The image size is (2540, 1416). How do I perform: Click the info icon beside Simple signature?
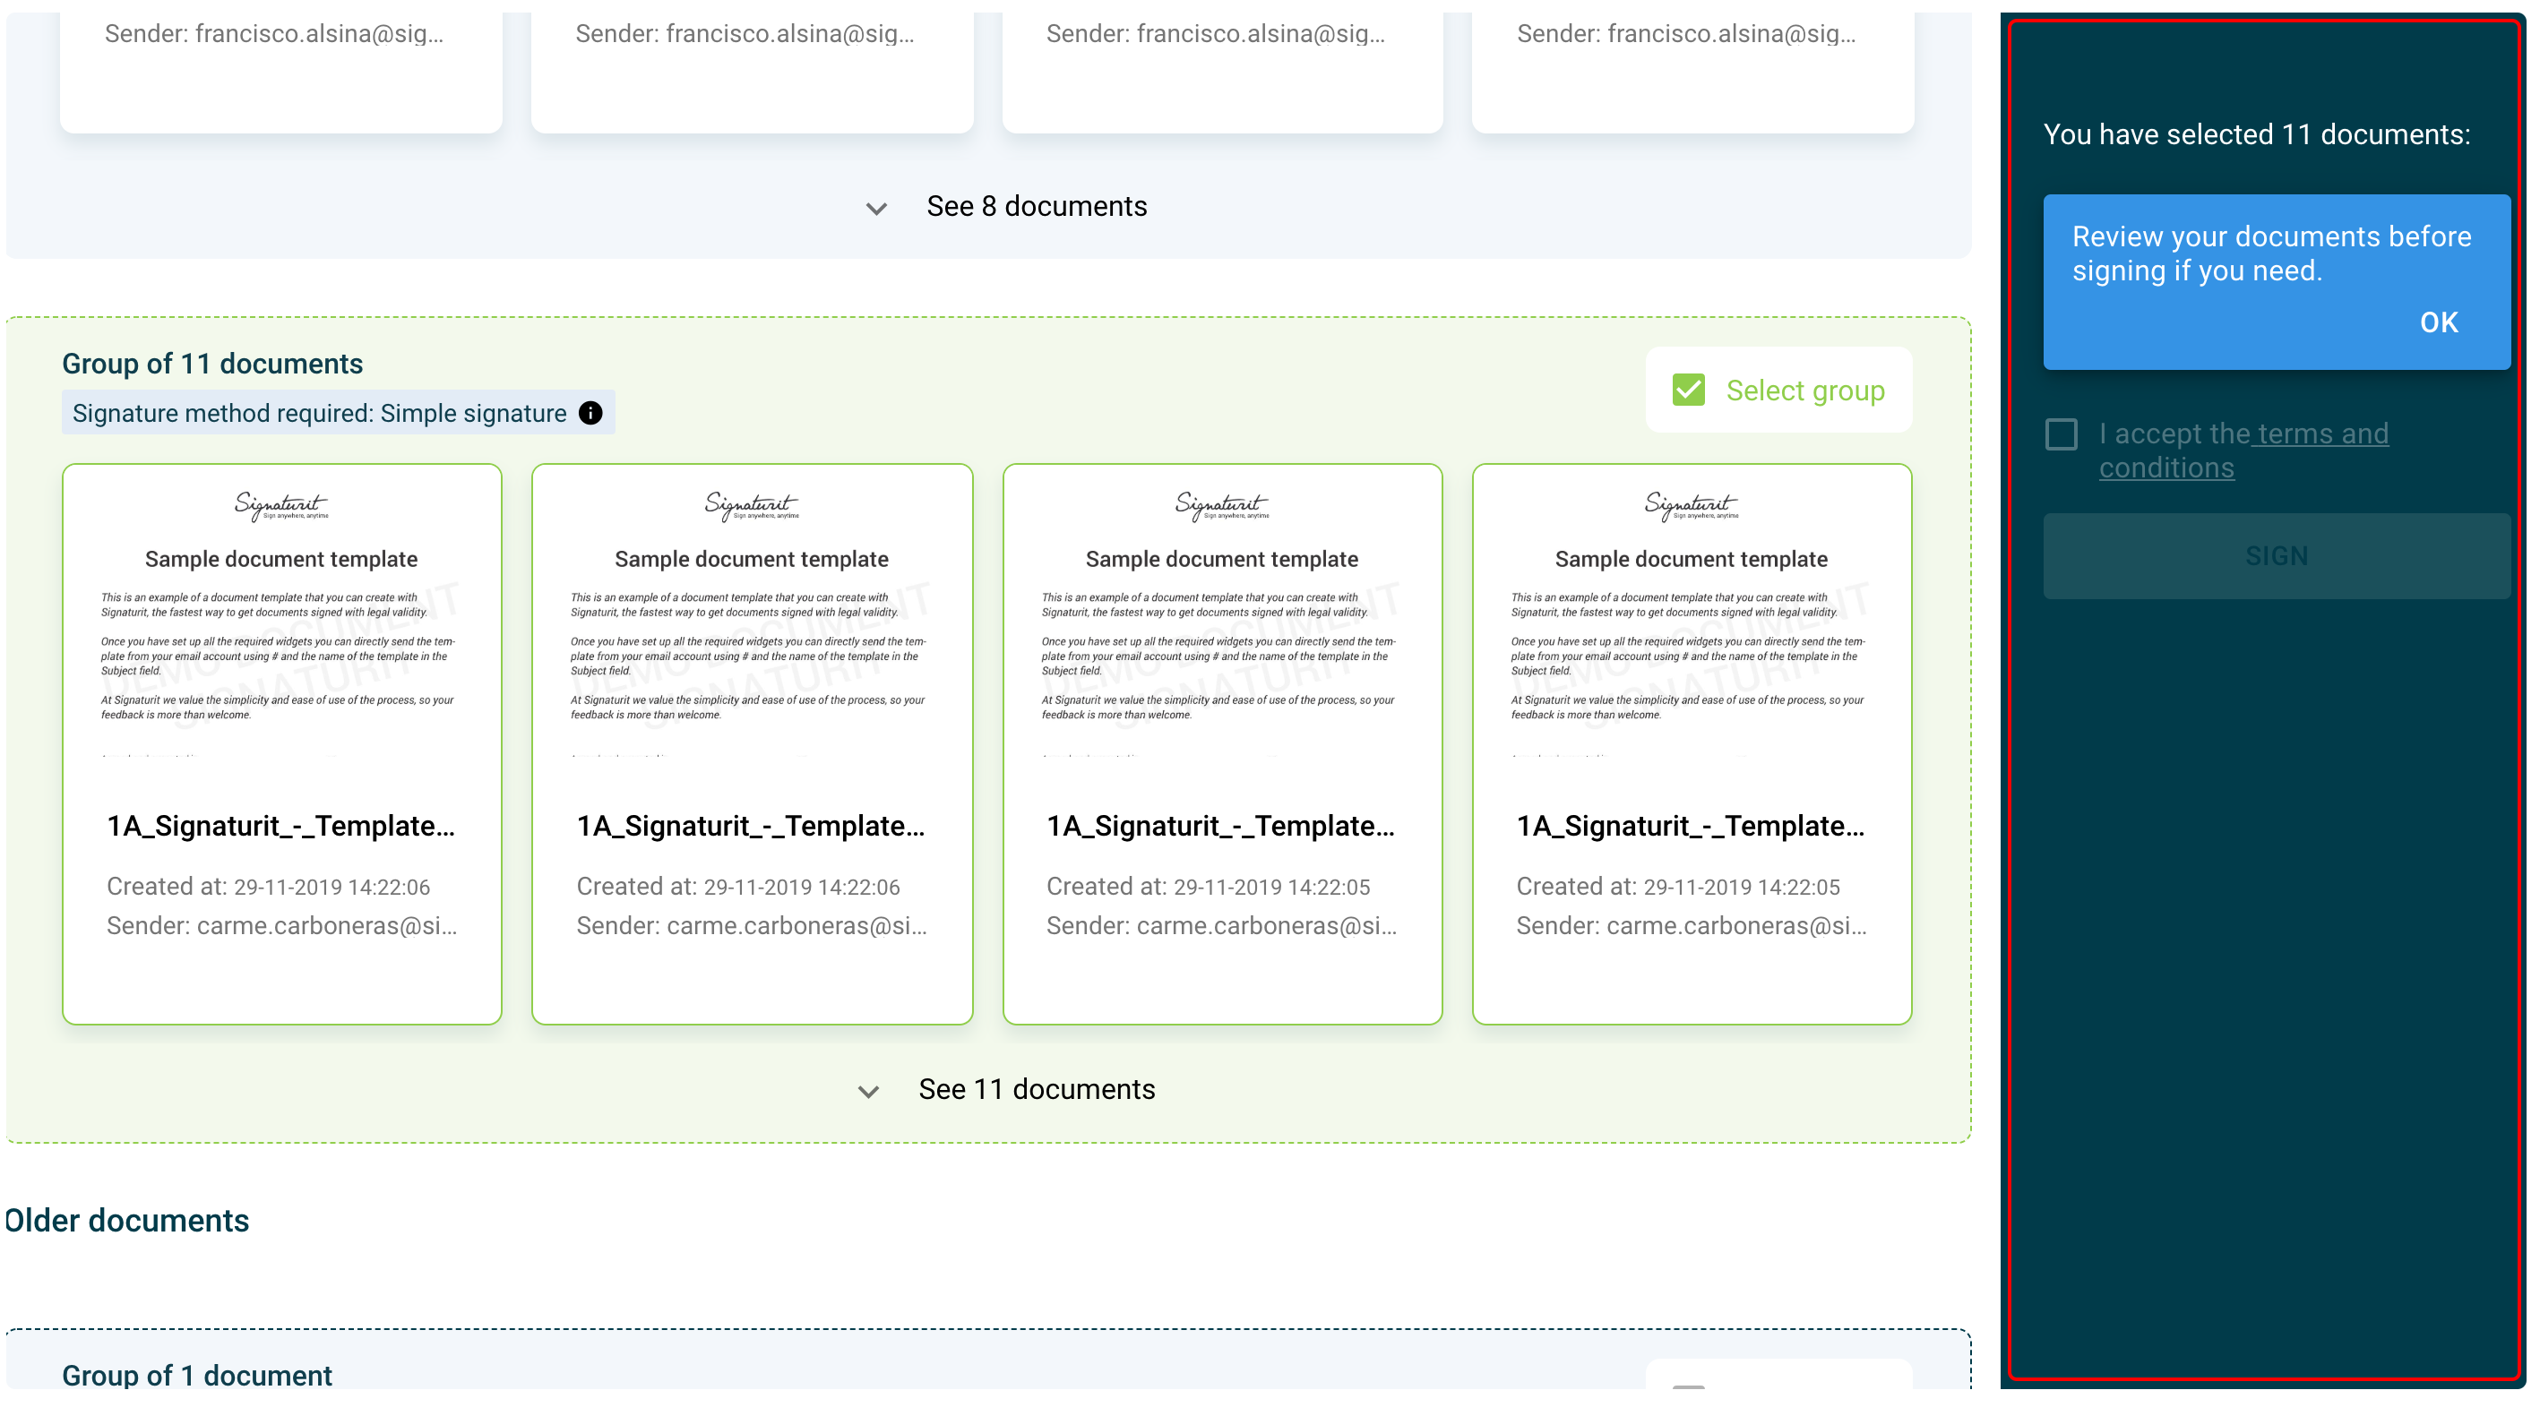point(590,413)
